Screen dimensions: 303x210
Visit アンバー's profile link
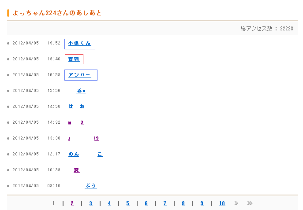click(x=80, y=75)
